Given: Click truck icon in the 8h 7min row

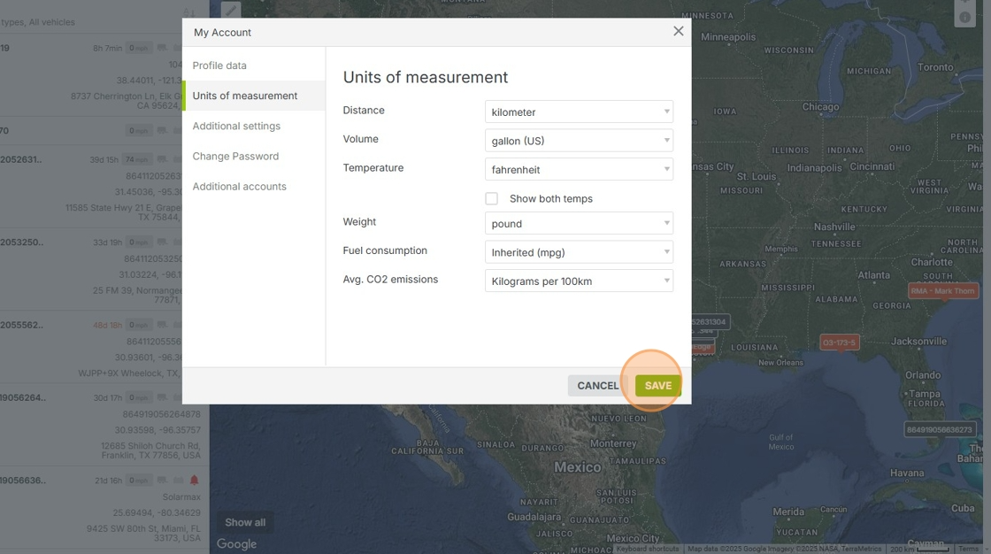Looking at the screenshot, I should tap(163, 48).
